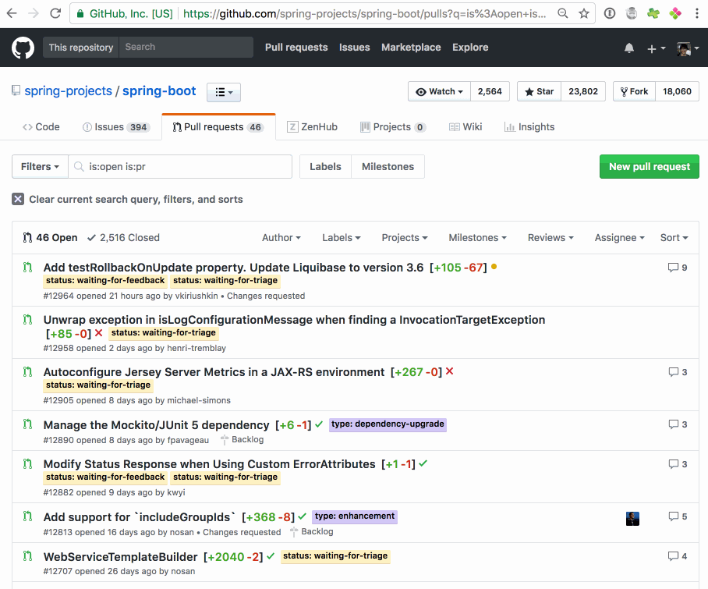Reload the page with the refresh icon
This screenshot has height=589, width=708.
(55, 13)
